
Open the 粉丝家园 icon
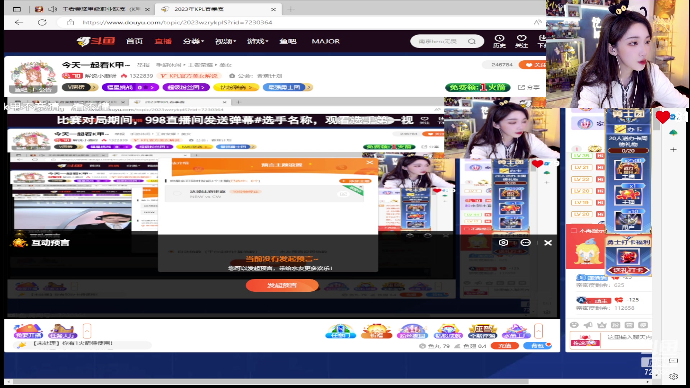point(412,331)
